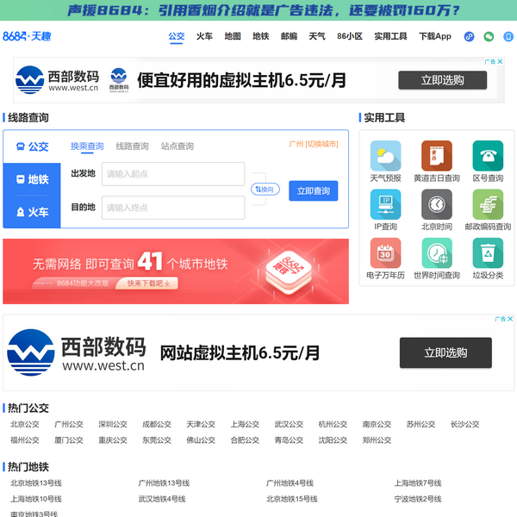This screenshot has height=517, width=517.
Task: Open the WeChat icon in header
Action: [x=489, y=37]
